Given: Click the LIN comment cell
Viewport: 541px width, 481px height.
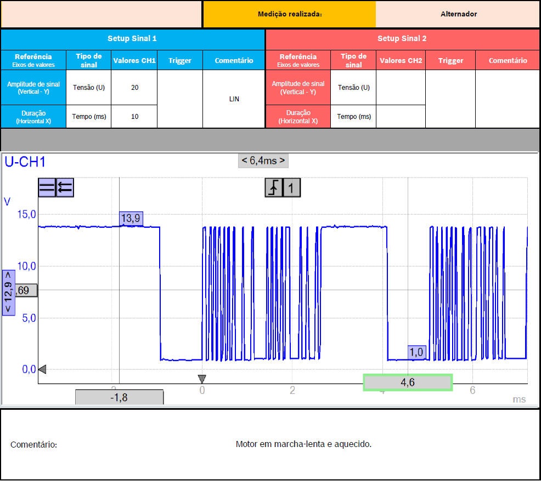Looking at the screenshot, I should [234, 99].
